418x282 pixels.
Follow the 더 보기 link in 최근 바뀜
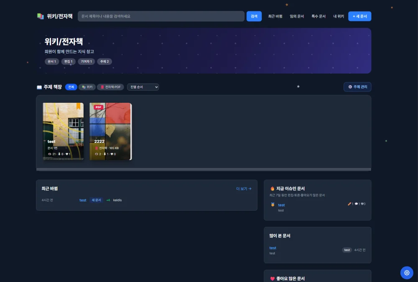point(244,189)
